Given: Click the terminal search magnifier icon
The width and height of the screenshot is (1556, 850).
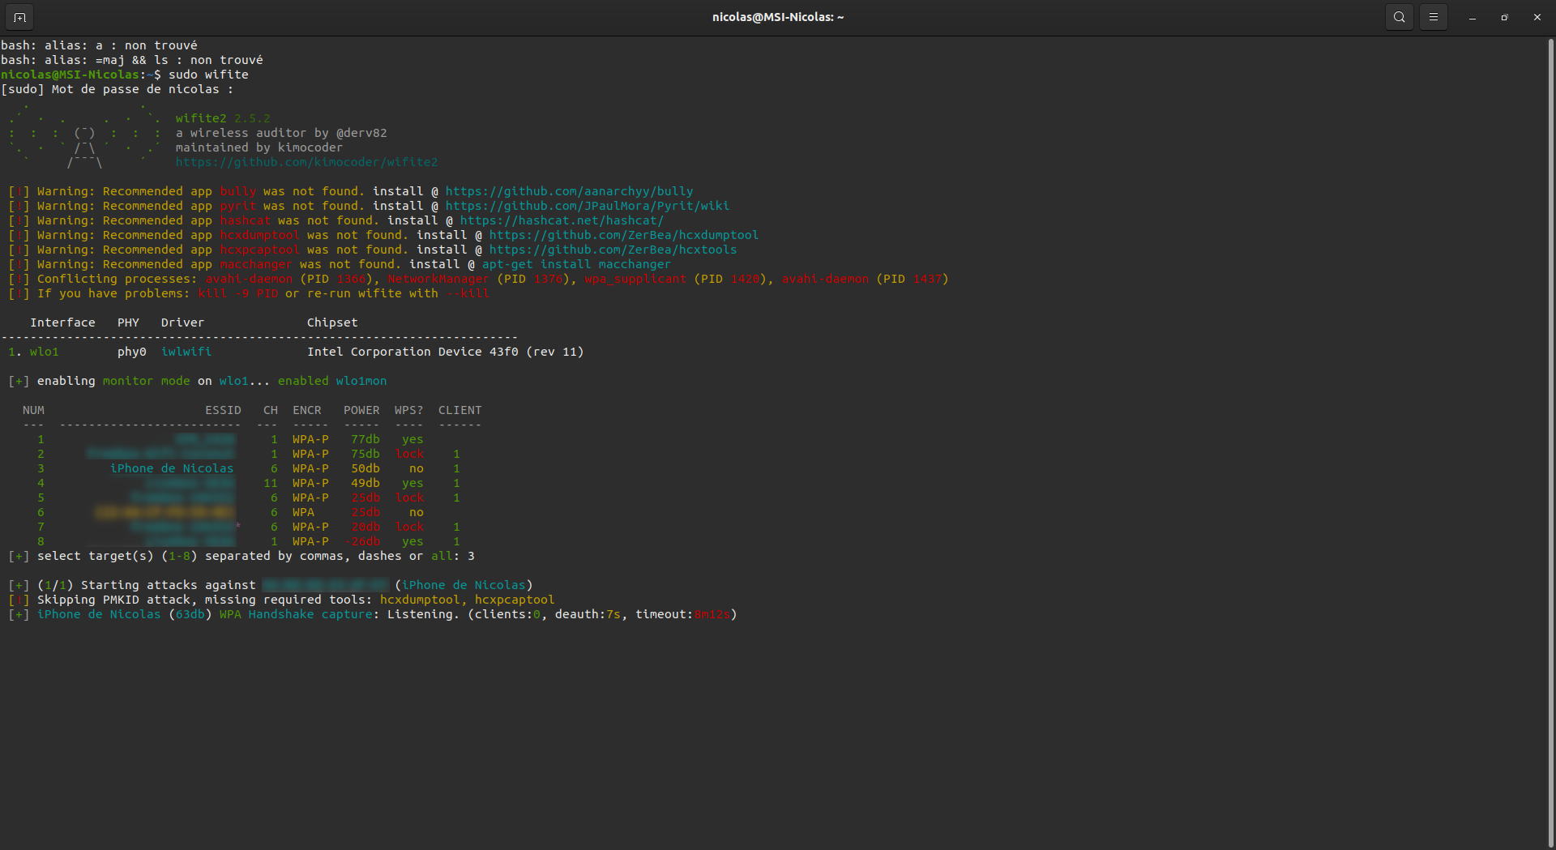Looking at the screenshot, I should click(1400, 17).
